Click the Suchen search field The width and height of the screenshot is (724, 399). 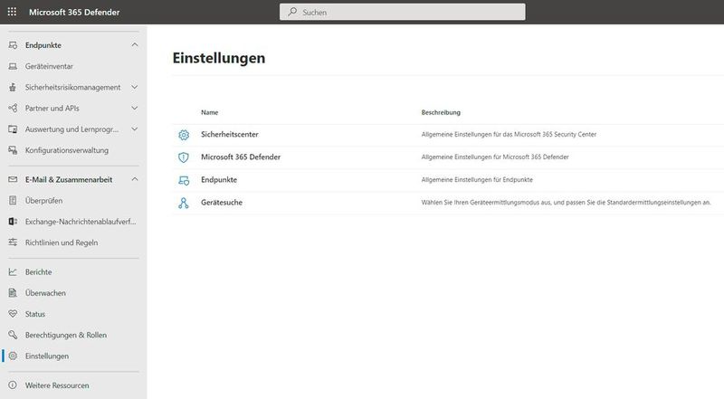click(402, 12)
